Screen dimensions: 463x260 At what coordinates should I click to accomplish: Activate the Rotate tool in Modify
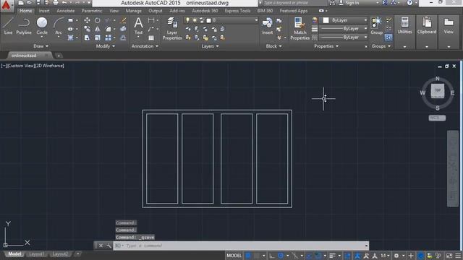98,20
